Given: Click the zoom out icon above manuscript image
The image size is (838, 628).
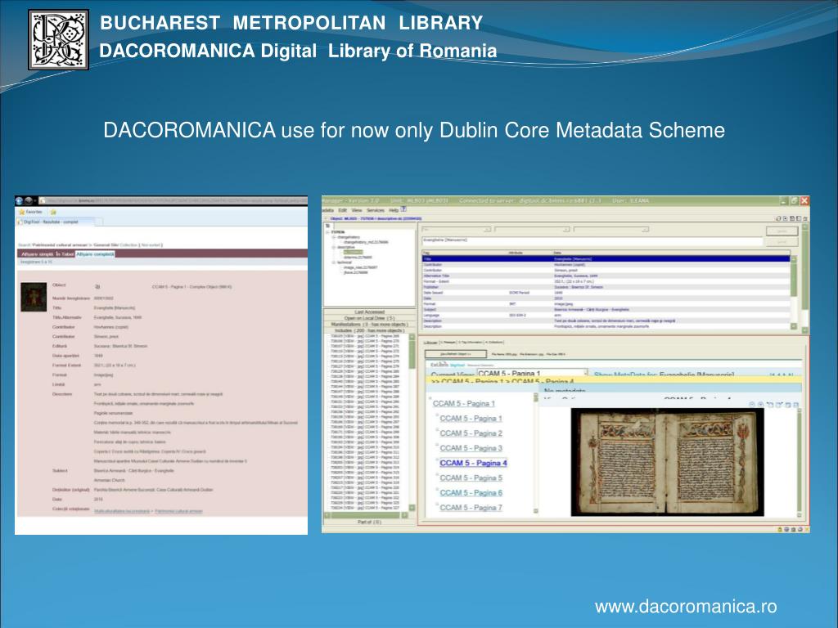Looking at the screenshot, I should [x=753, y=405].
